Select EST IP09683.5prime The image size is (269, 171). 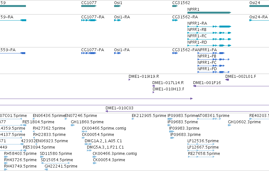click(169, 125)
